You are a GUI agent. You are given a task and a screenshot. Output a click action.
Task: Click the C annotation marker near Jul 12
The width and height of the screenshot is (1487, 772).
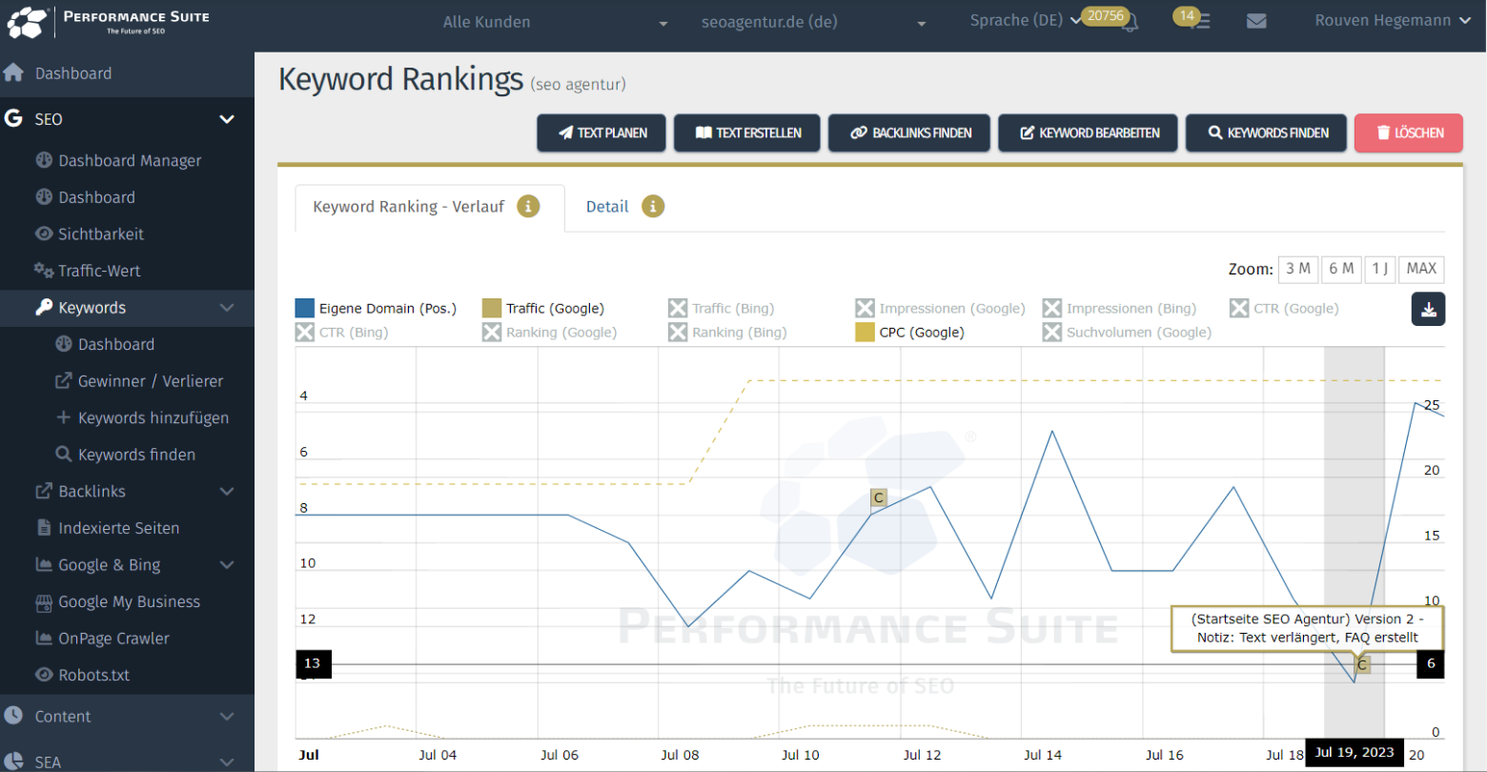[879, 498]
